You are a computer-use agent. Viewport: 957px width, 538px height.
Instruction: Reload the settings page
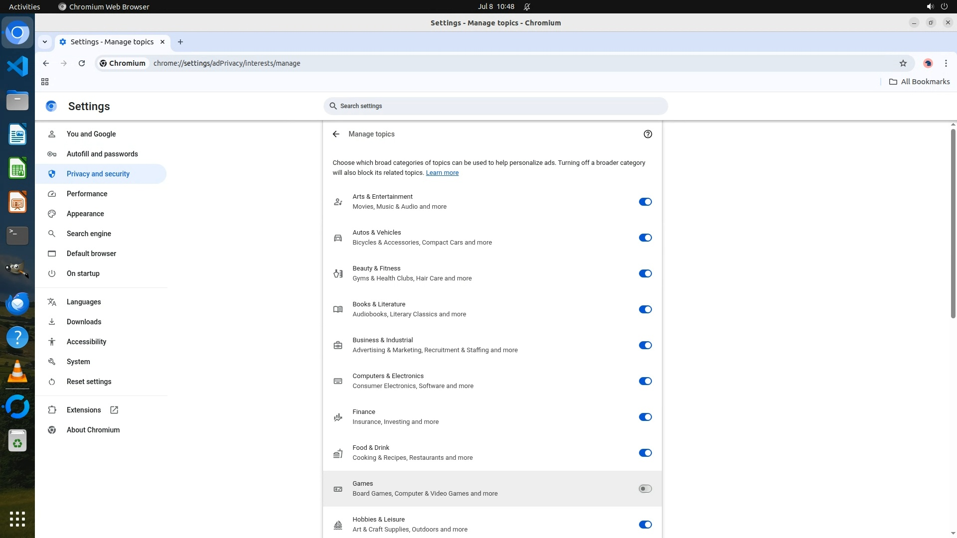coord(82,63)
